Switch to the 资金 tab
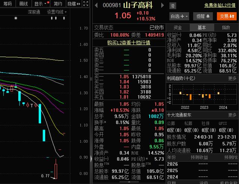This screenshot has width=239, height=184. tap(178, 28)
